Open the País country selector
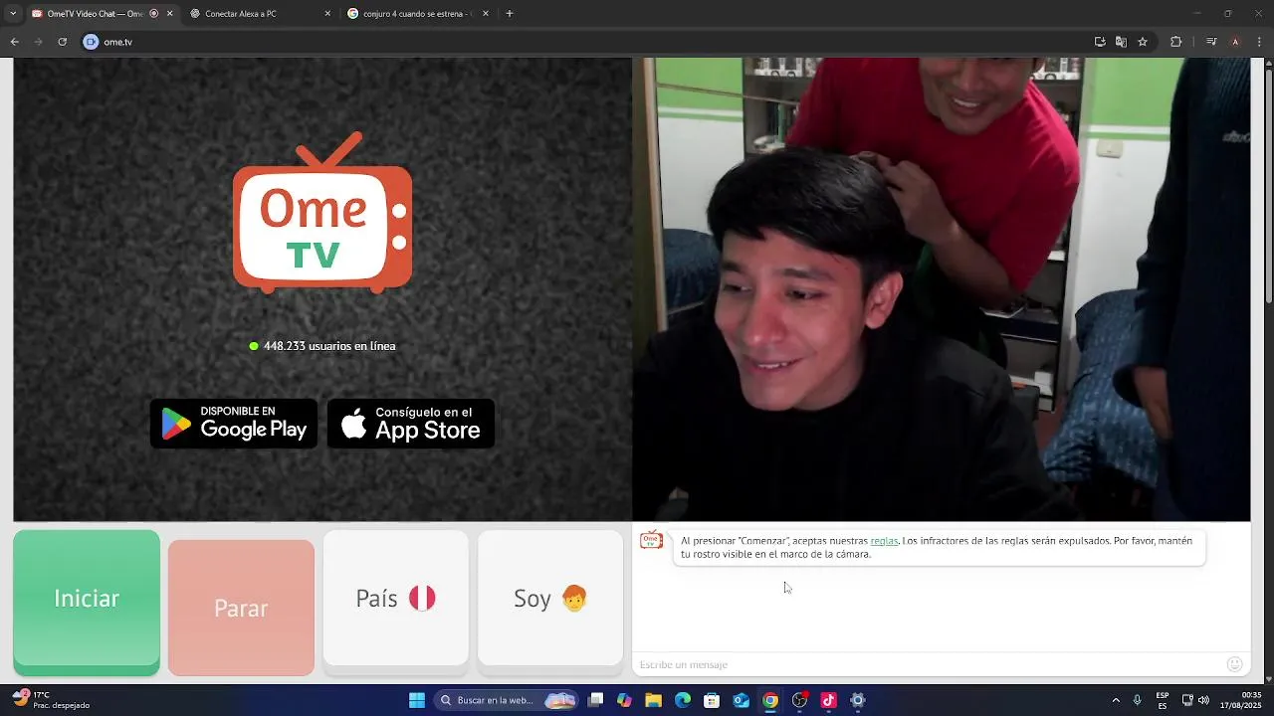The image size is (1274, 716). tap(396, 598)
